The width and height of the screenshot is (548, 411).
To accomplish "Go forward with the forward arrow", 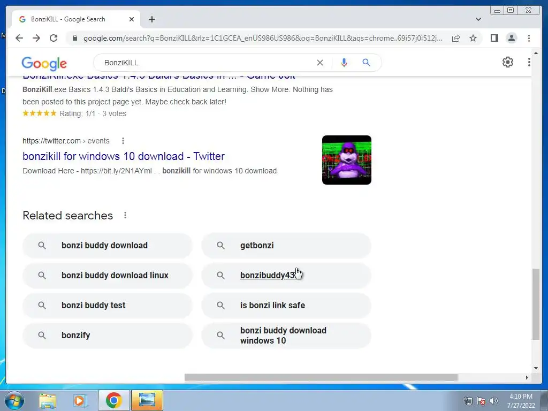I will coord(36,38).
